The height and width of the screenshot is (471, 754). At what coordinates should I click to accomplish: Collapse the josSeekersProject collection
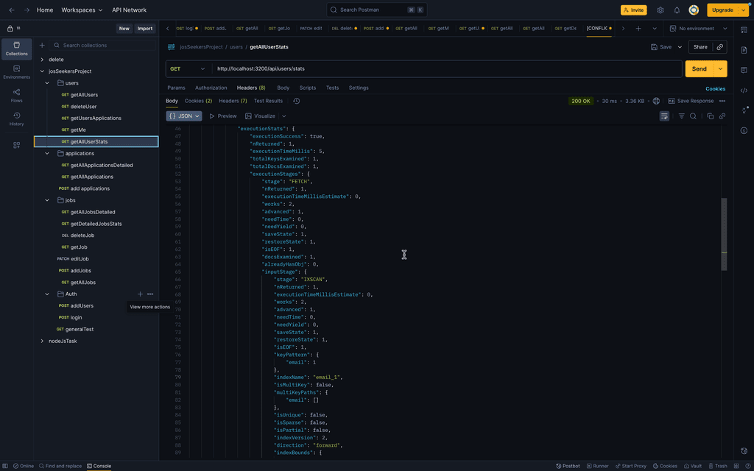pyautogui.click(x=42, y=71)
